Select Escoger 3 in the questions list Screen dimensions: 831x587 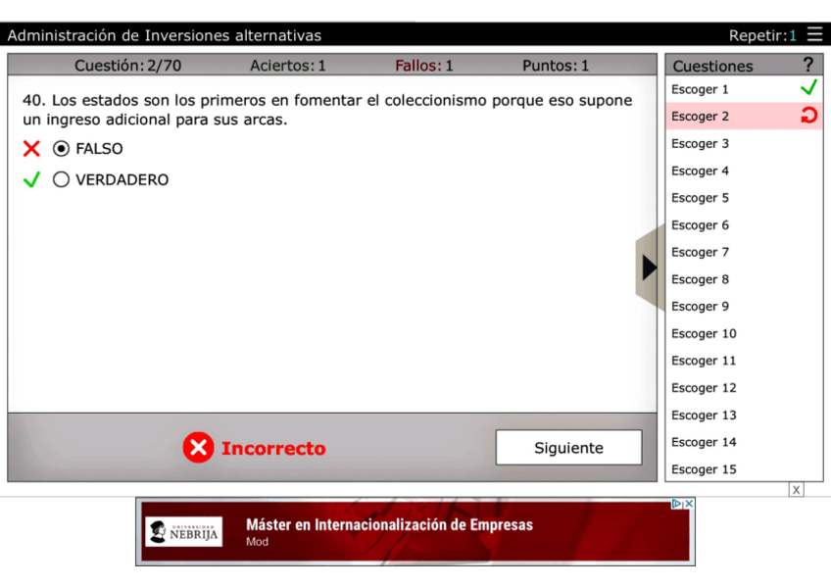[x=700, y=143]
